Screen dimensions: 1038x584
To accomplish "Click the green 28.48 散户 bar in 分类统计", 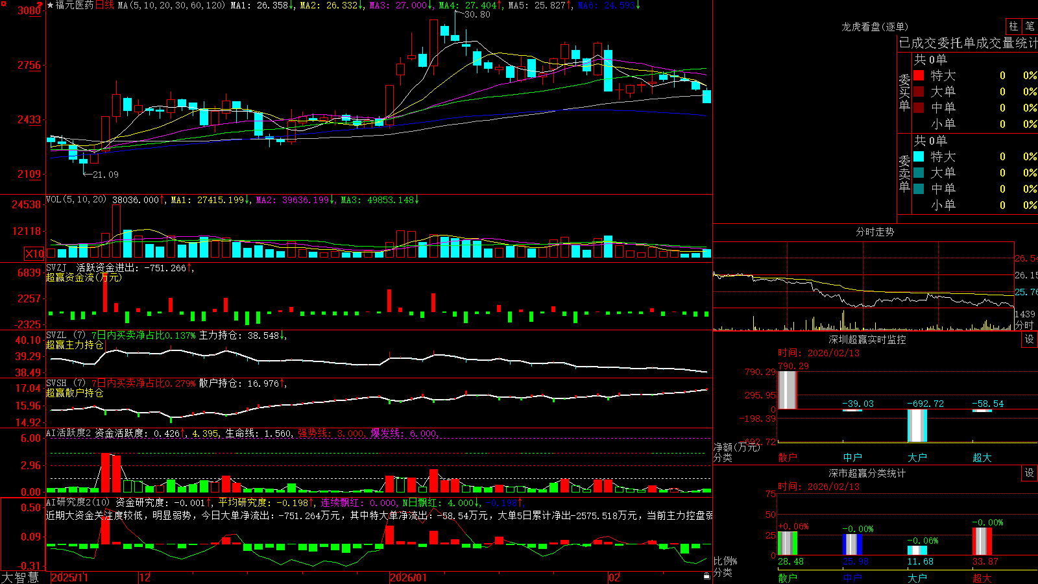I will pos(788,543).
